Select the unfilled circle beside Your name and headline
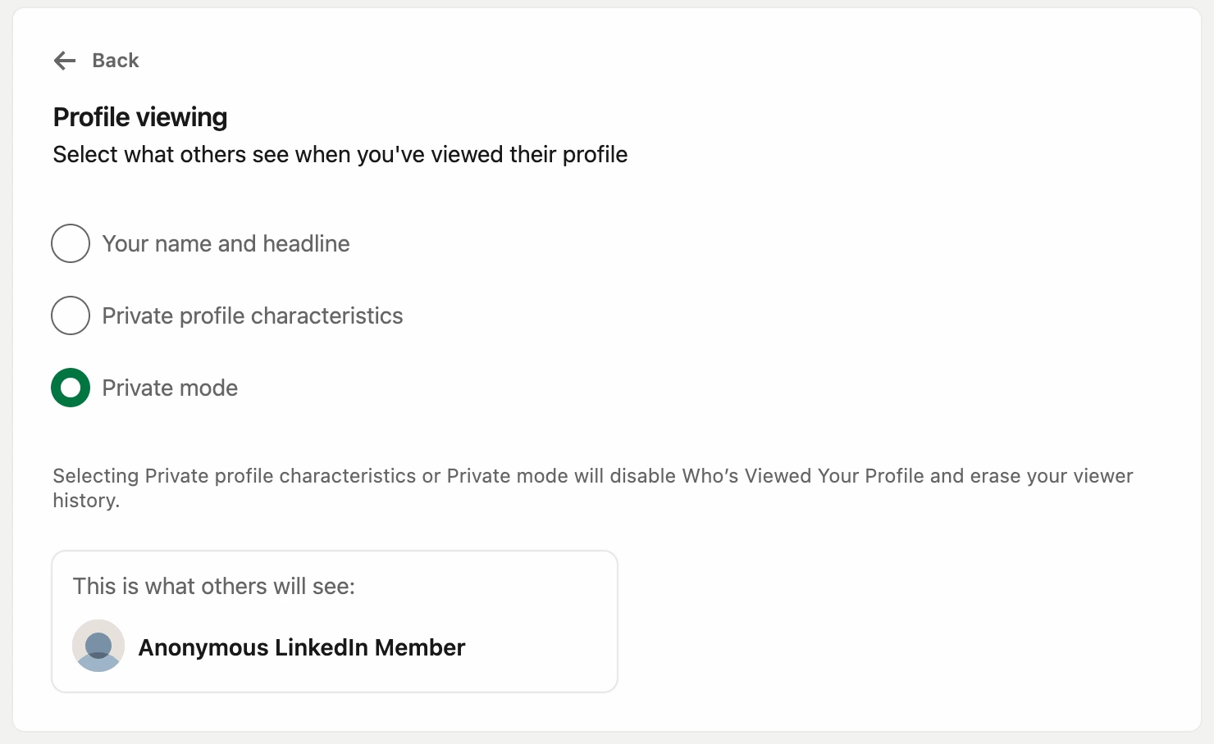The width and height of the screenshot is (1214, 744). click(x=71, y=243)
